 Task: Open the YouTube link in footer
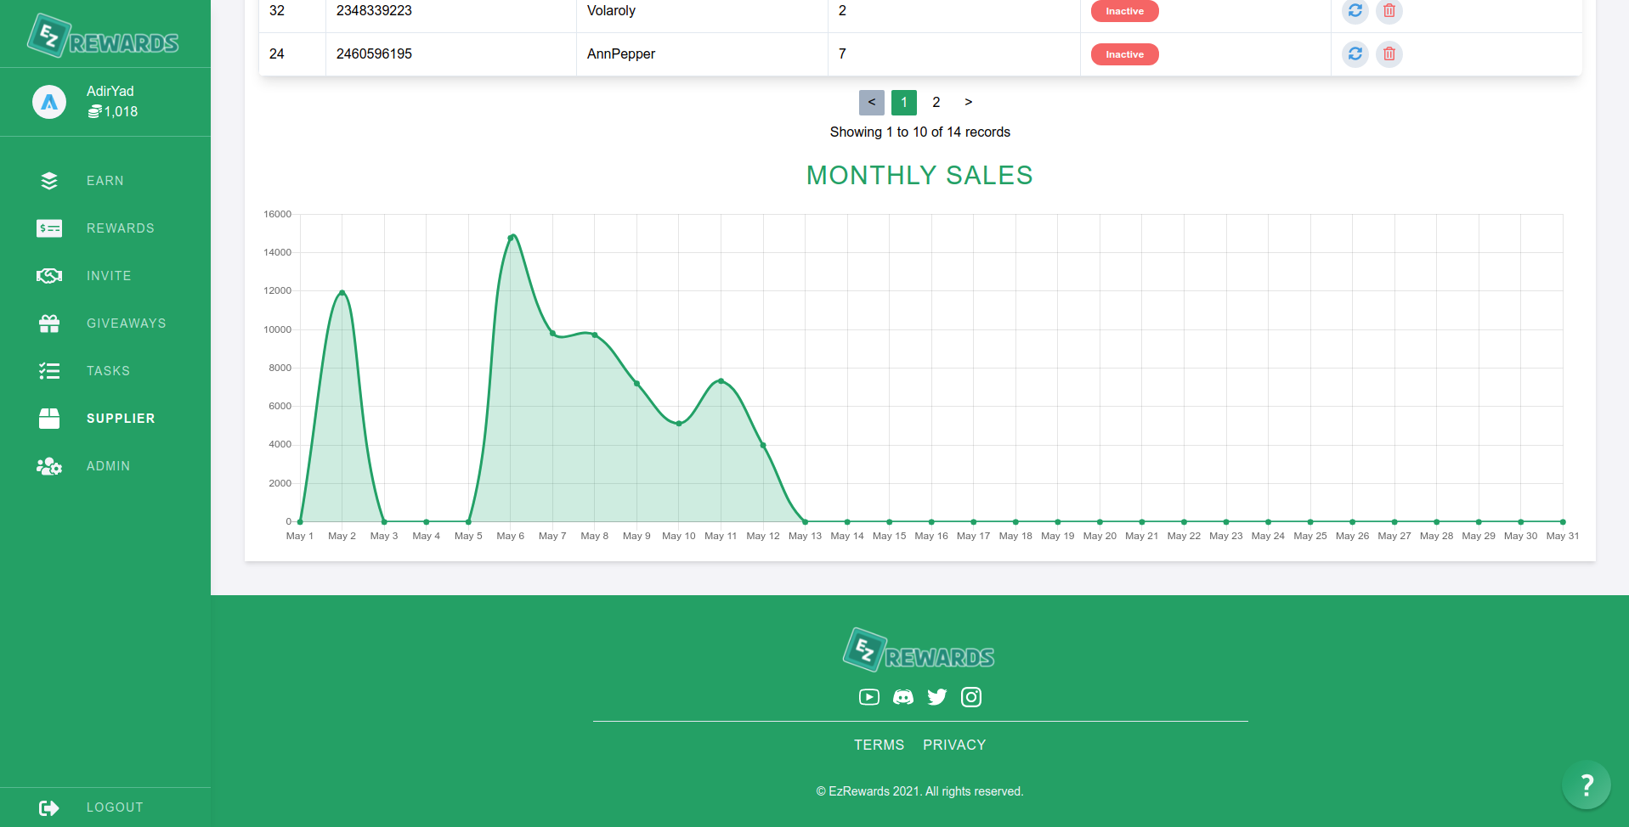tap(869, 697)
